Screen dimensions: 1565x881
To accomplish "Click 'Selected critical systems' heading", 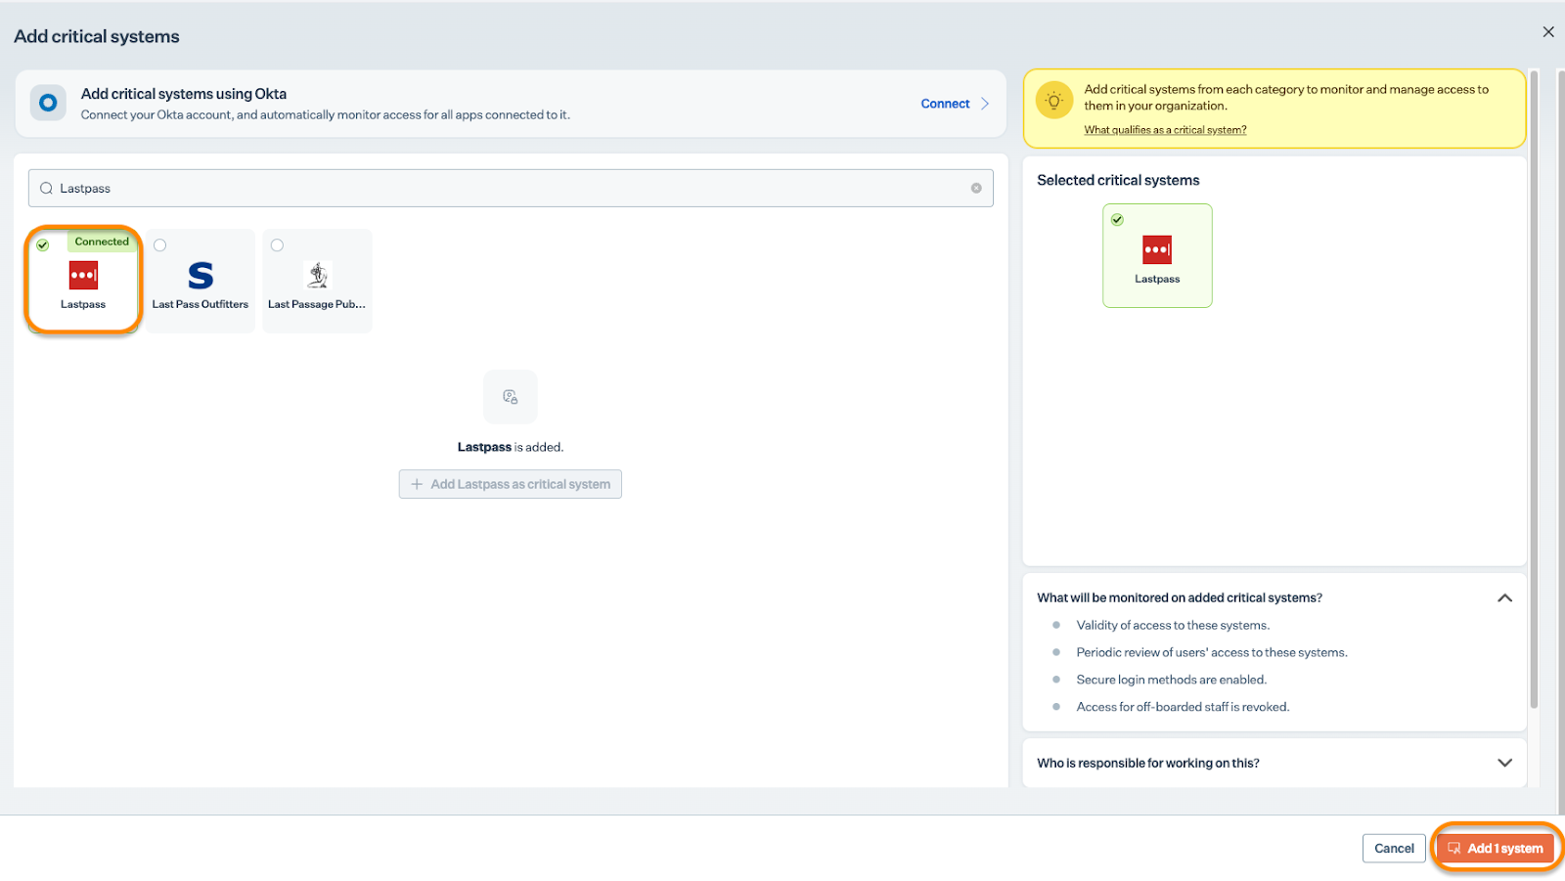I will coord(1118,181).
